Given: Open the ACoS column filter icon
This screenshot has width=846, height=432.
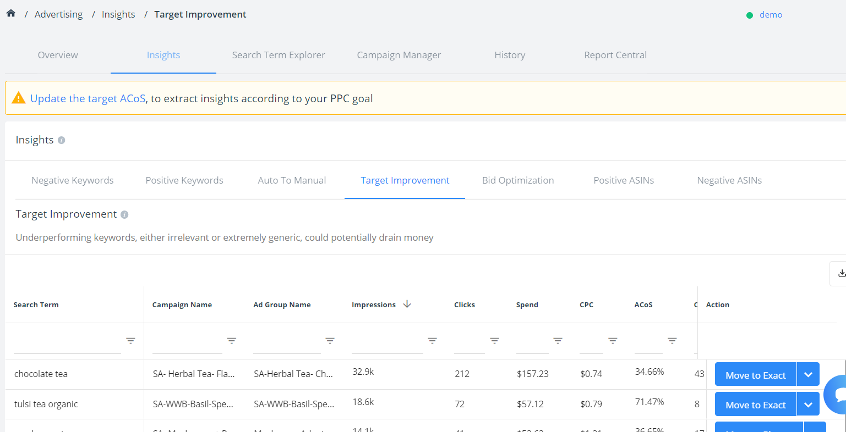Looking at the screenshot, I should pos(672,341).
